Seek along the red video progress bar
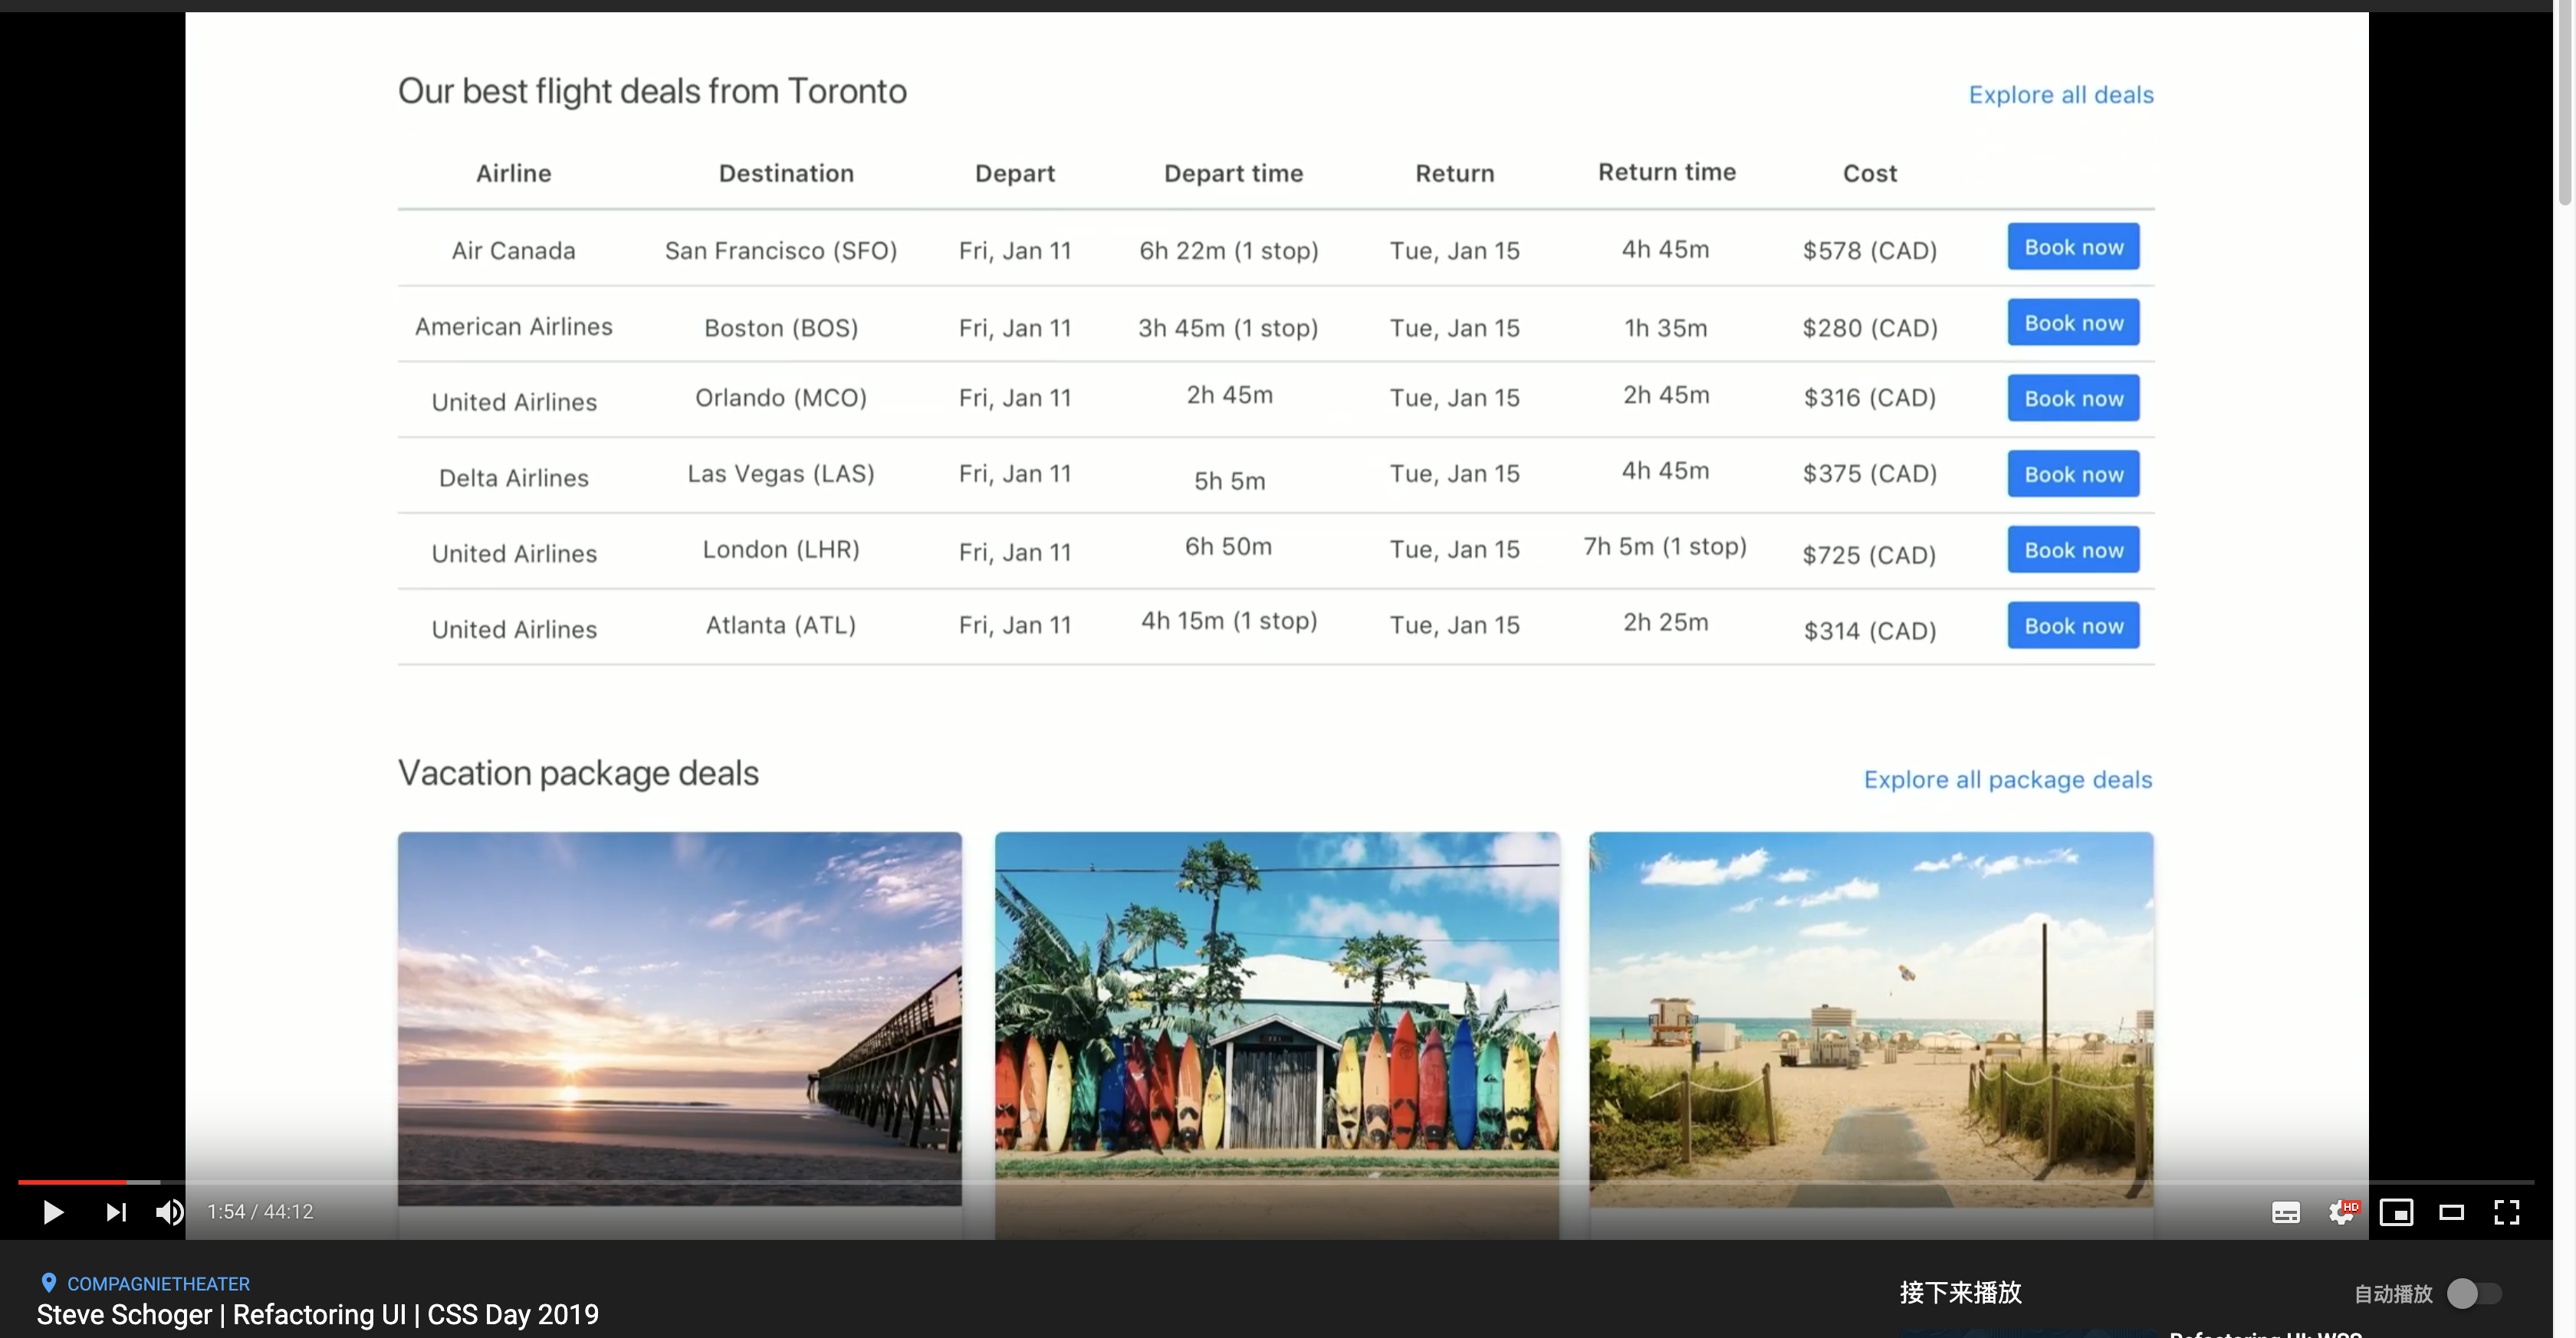The height and width of the screenshot is (1338, 2576). click(x=72, y=1182)
